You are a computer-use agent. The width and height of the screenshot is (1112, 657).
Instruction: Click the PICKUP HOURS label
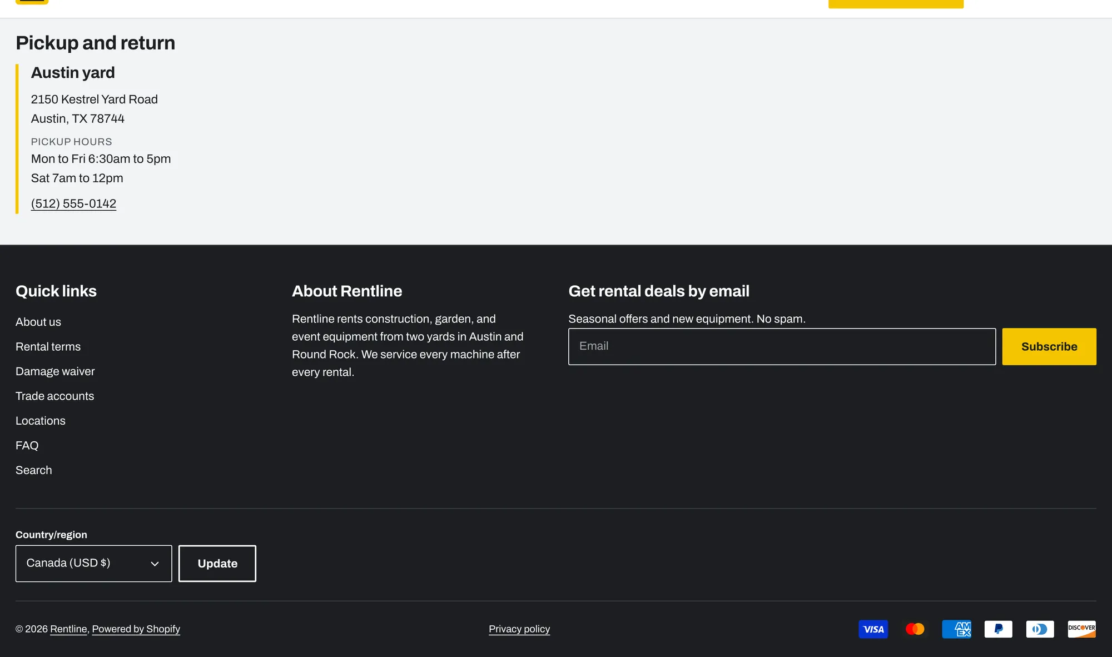[71, 142]
